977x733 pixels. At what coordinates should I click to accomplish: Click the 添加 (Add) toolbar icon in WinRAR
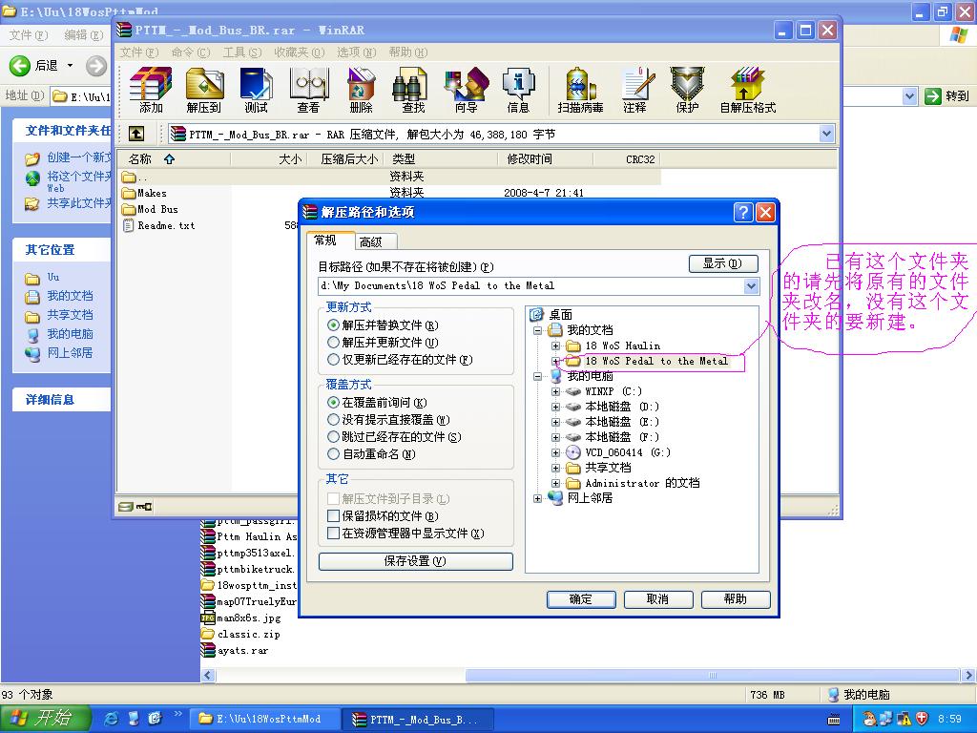click(x=151, y=90)
